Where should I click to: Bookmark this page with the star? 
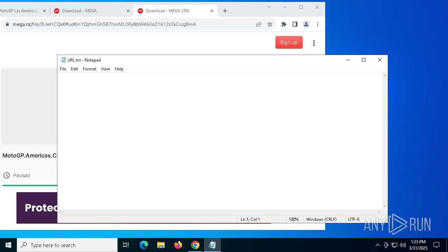pos(270,24)
